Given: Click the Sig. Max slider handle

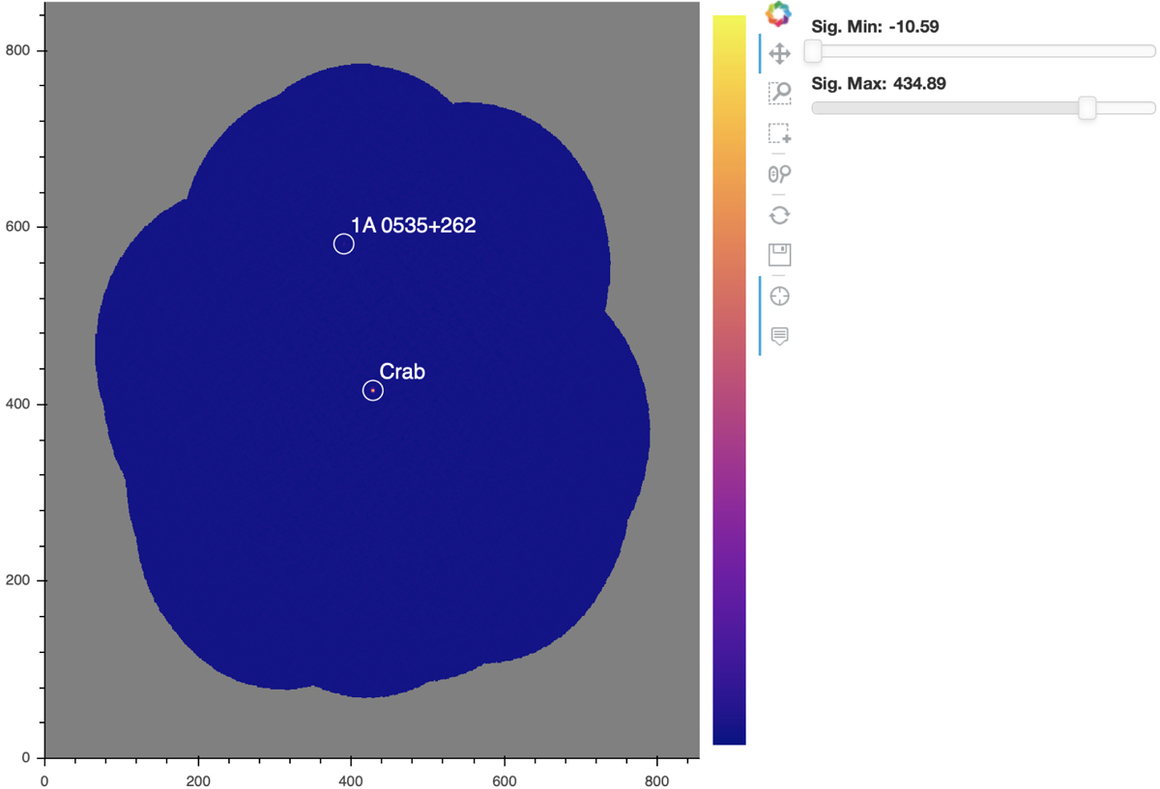Looking at the screenshot, I should (1087, 107).
